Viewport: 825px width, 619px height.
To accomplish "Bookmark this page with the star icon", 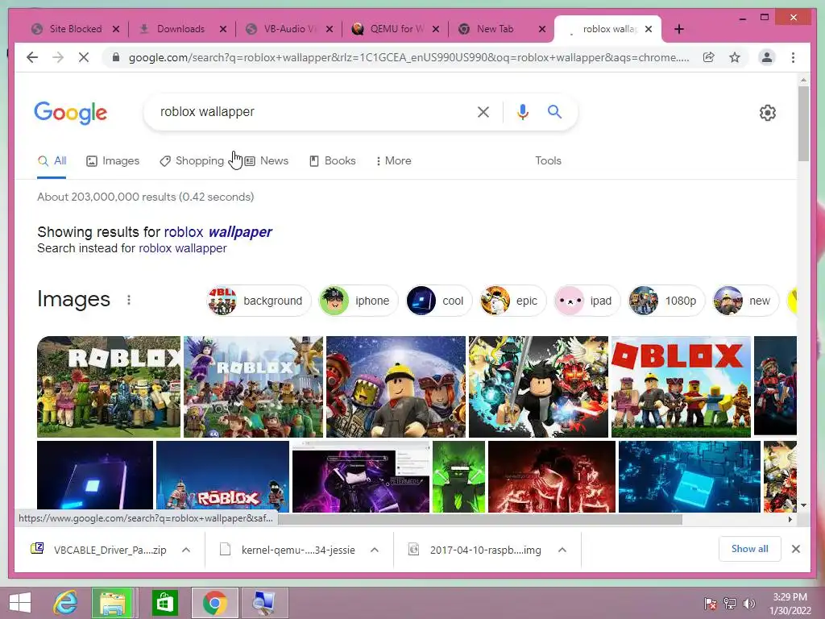I will pyautogui.click(x=735, y=57).
